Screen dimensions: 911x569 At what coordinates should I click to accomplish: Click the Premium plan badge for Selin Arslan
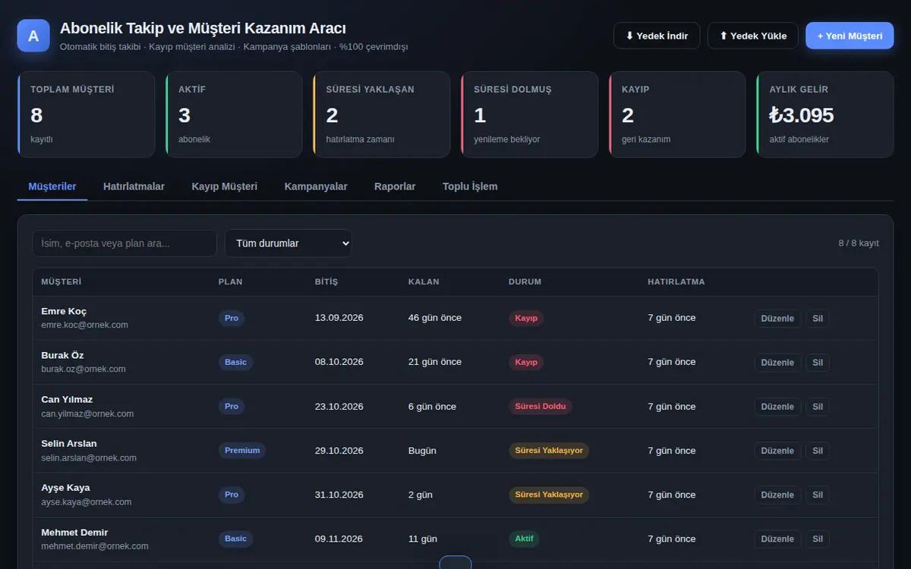[x=242, y=451]
